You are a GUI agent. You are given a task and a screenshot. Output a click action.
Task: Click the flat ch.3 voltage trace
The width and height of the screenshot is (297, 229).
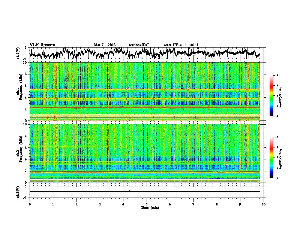pos(144,192)
